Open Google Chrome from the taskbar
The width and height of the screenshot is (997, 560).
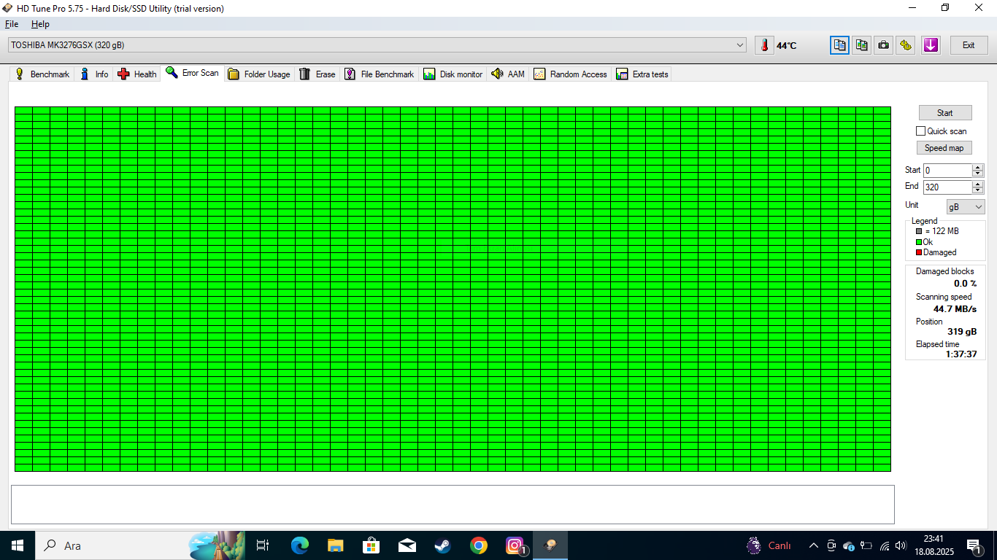(479, 545)
